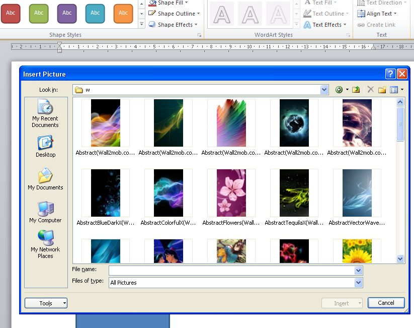
Task: Open the Views menu dropdown arrow
Action: click(x=402, y=90)
